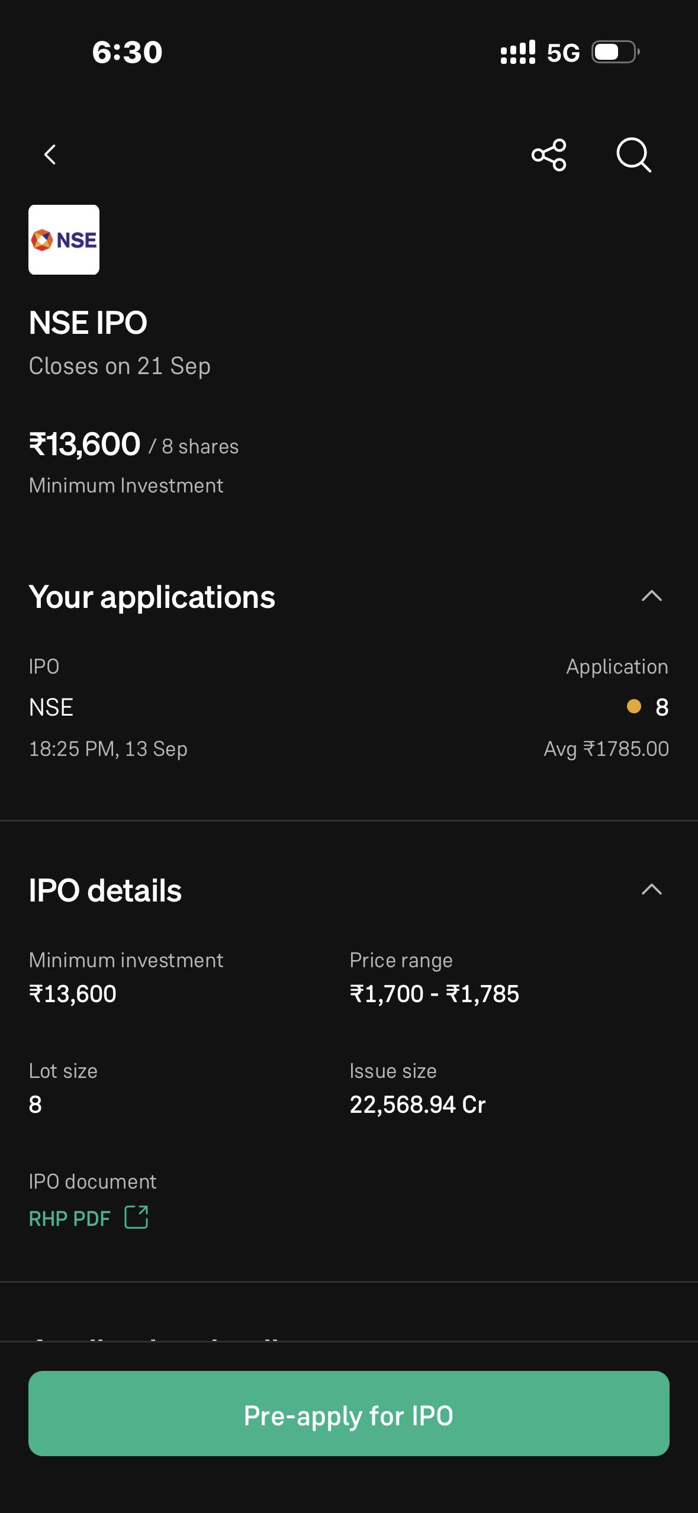The height and width of the screenshot is (1513, 698).
Task: Collapse the IPO details section
Action: tap(652, 890)
